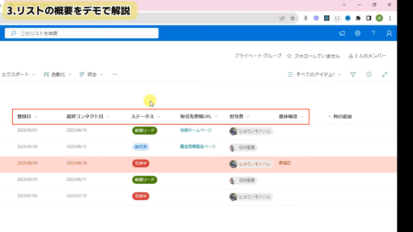This screenshot has width=413, height=232.
Task: Open the more options ellipsis menu
Action: (x=115, y=75)
